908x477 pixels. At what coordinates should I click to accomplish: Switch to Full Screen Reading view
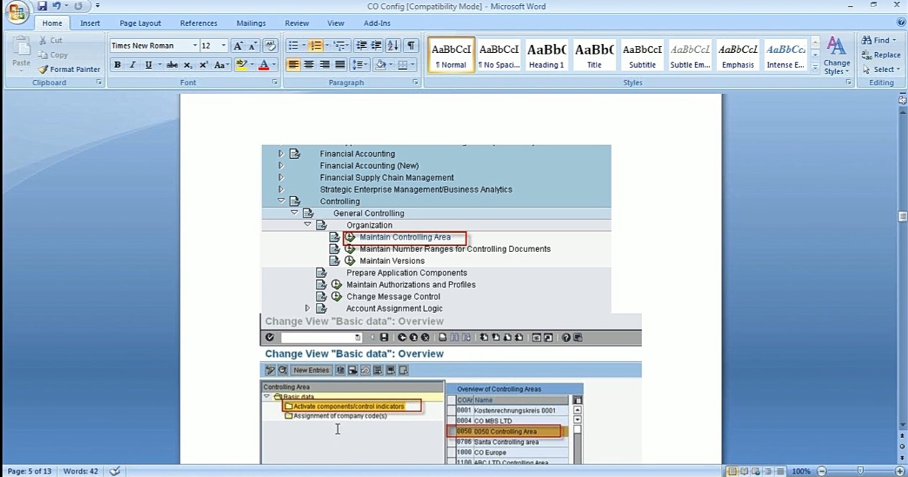(x=743, y=471)
